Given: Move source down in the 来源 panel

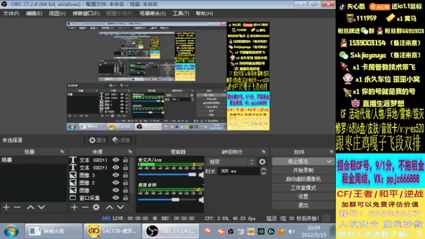Looking at the screenshot, I should [121, 207].
